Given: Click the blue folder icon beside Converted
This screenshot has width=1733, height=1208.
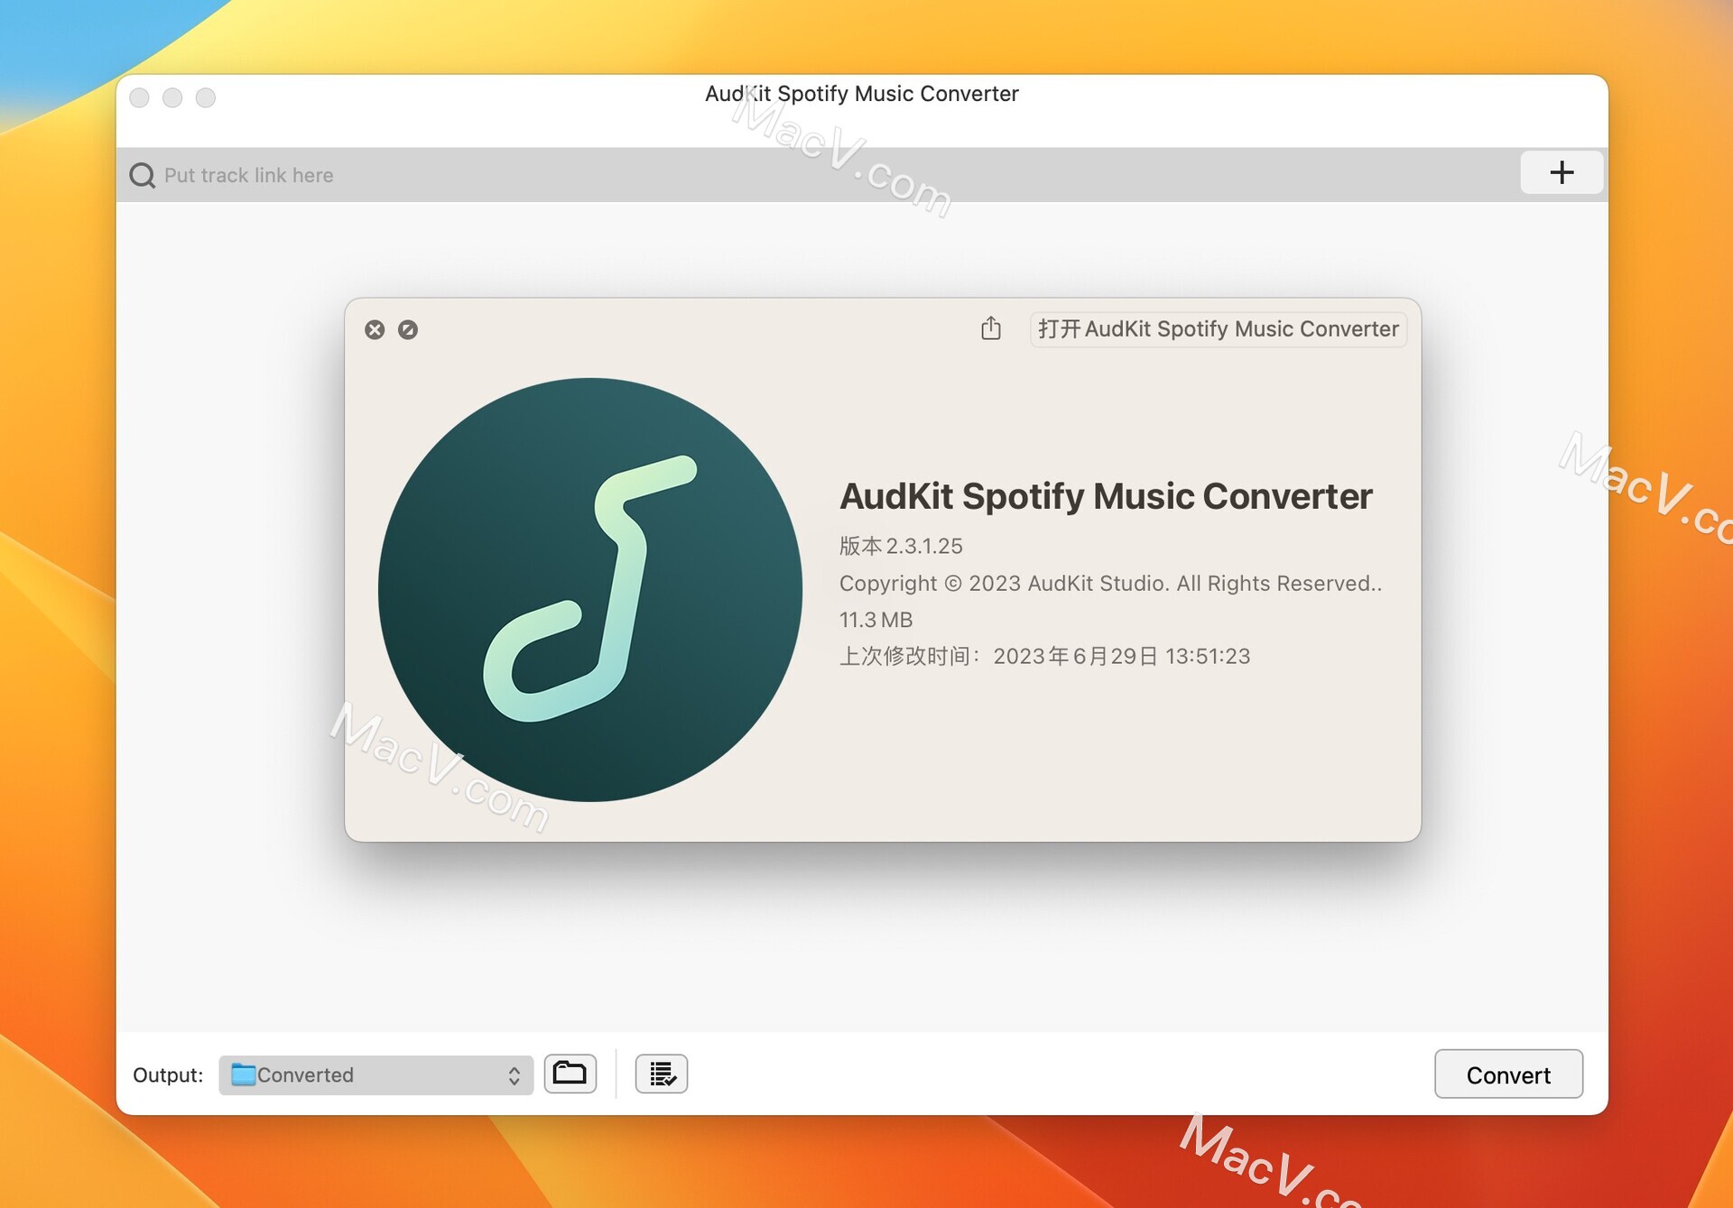Looking at the screenshot, I should (243, 1074).
